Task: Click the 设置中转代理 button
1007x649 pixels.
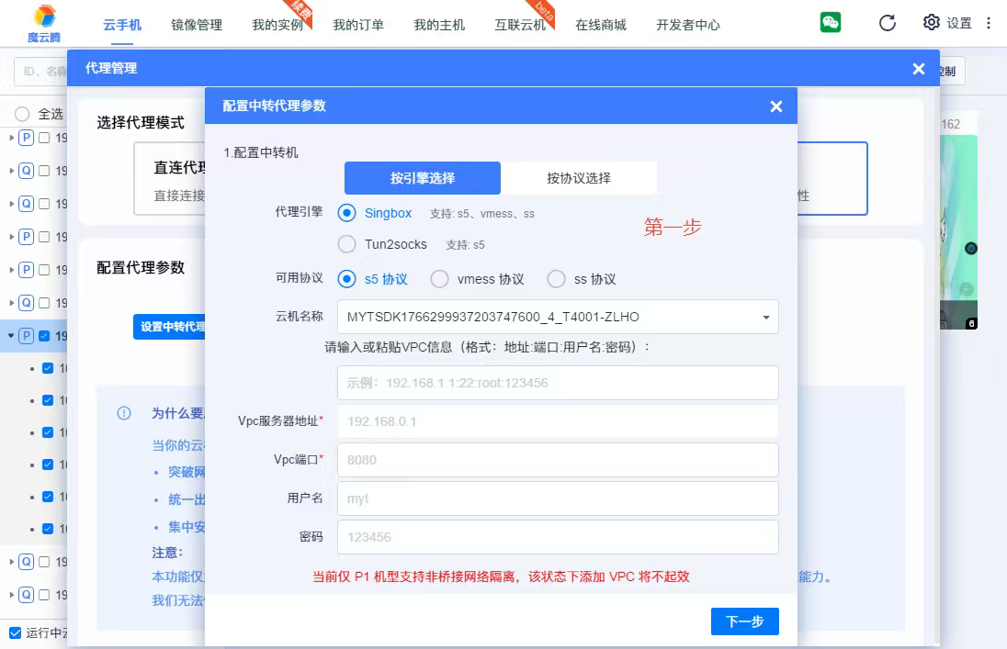Action: [x=170, y=327]
